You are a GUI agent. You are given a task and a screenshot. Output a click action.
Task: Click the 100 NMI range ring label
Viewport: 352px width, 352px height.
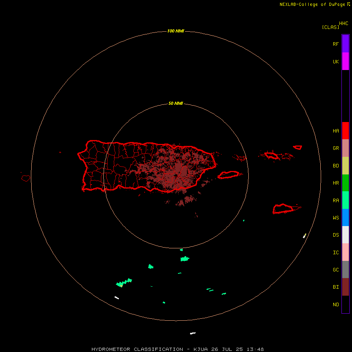click(176, 31)
